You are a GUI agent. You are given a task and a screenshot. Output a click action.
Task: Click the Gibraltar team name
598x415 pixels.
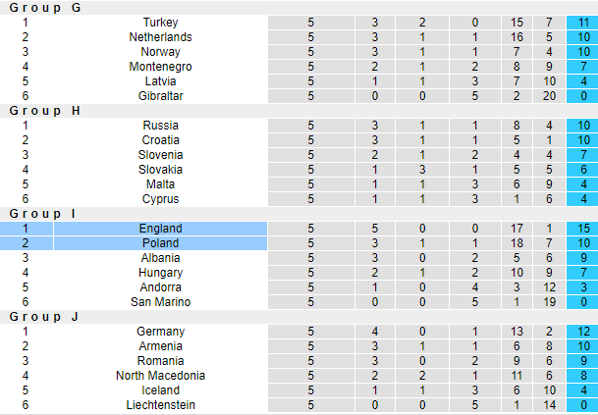160,95
